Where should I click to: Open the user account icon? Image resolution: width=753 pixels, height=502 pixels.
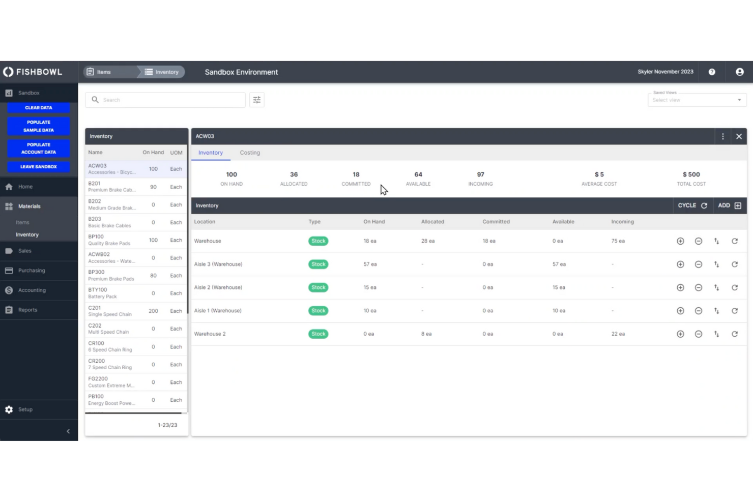tap(739, 72)
